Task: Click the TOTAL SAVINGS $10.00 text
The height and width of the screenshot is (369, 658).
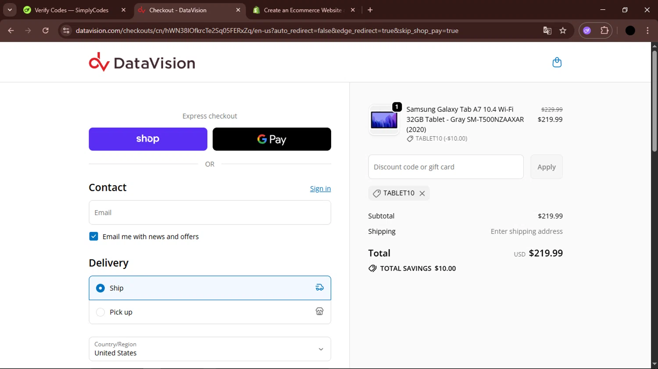Action: click(418, 268)
